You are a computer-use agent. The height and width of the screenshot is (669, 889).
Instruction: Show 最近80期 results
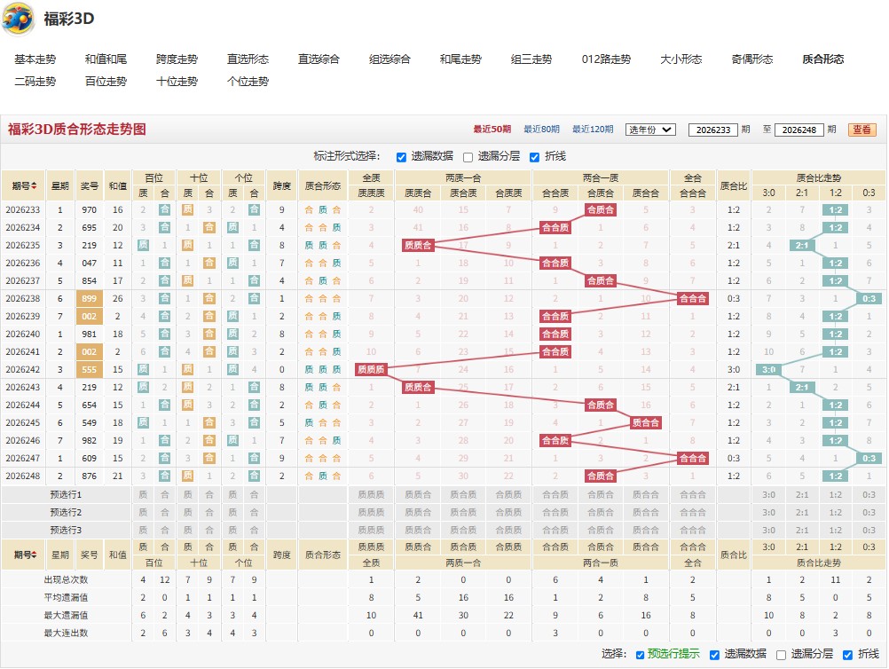point(541,130)
